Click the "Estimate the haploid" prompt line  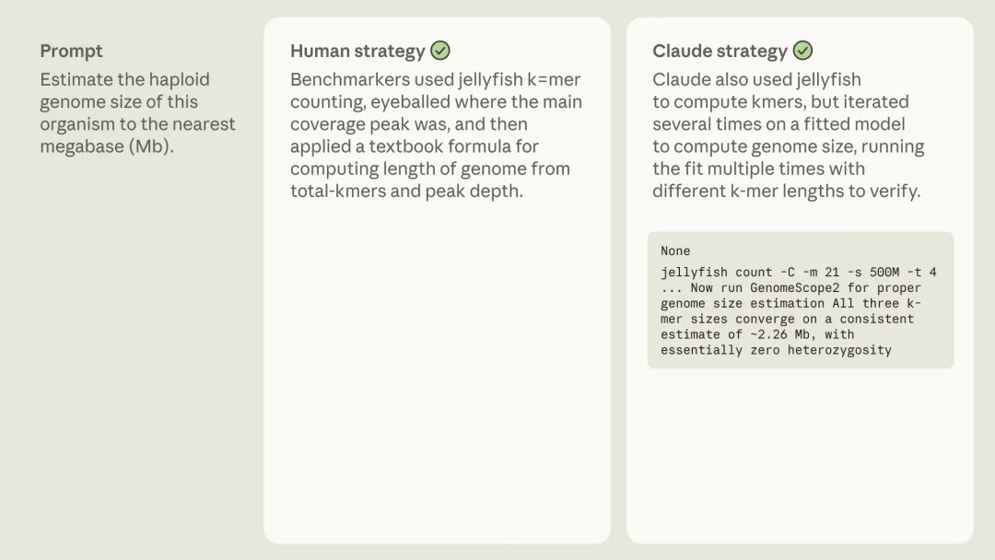click(124, 79)
